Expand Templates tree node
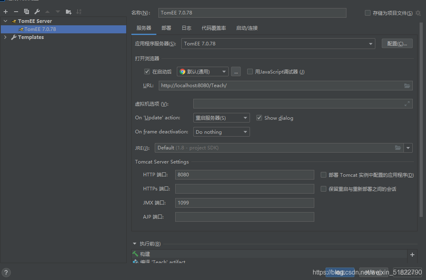Screen dimensions: 426x280 pos(6,37)
